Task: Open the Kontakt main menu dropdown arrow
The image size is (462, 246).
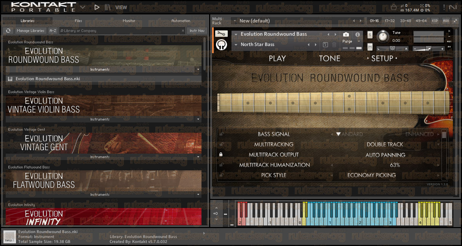Action: [x=83, y=7]
